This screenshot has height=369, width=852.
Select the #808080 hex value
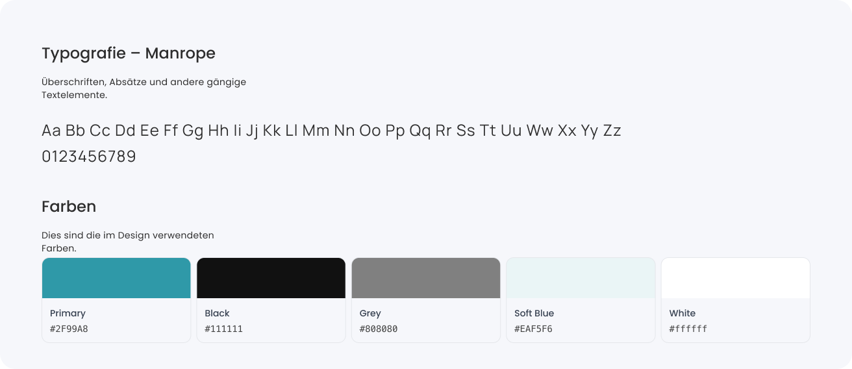pos(379,329)
